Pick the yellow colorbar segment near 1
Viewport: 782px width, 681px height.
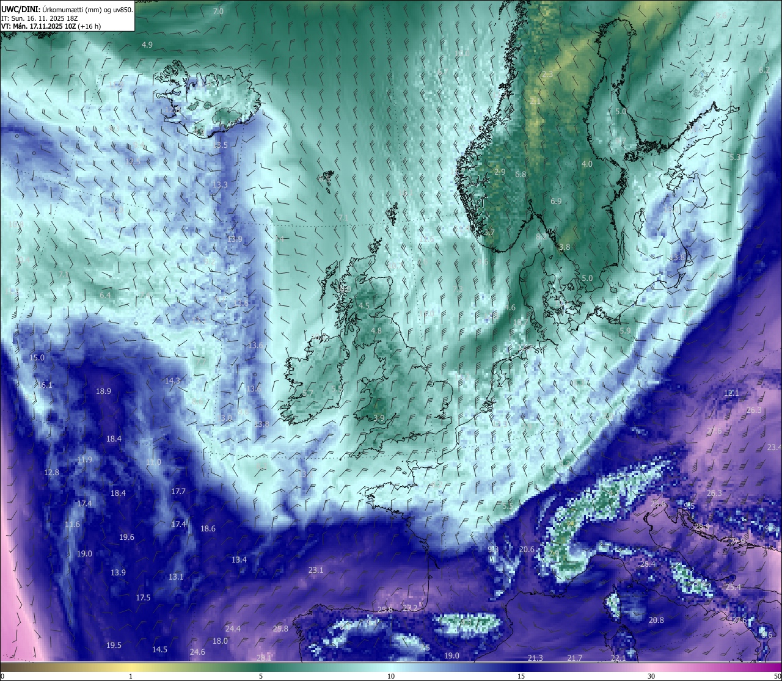point(131,667)
